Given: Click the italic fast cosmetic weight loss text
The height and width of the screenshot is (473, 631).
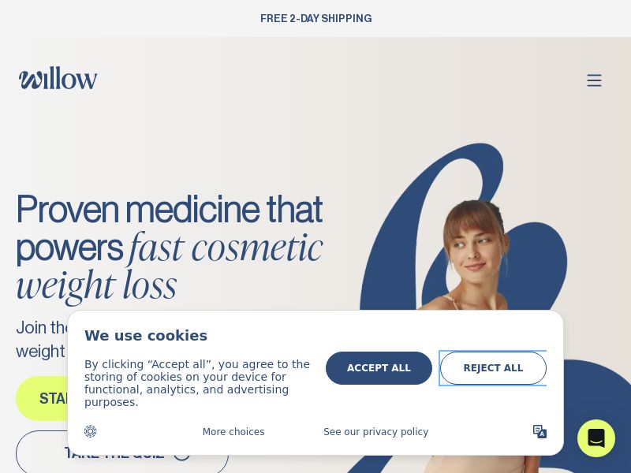Looking at the screenshot, I should click(x=169, y=266).
